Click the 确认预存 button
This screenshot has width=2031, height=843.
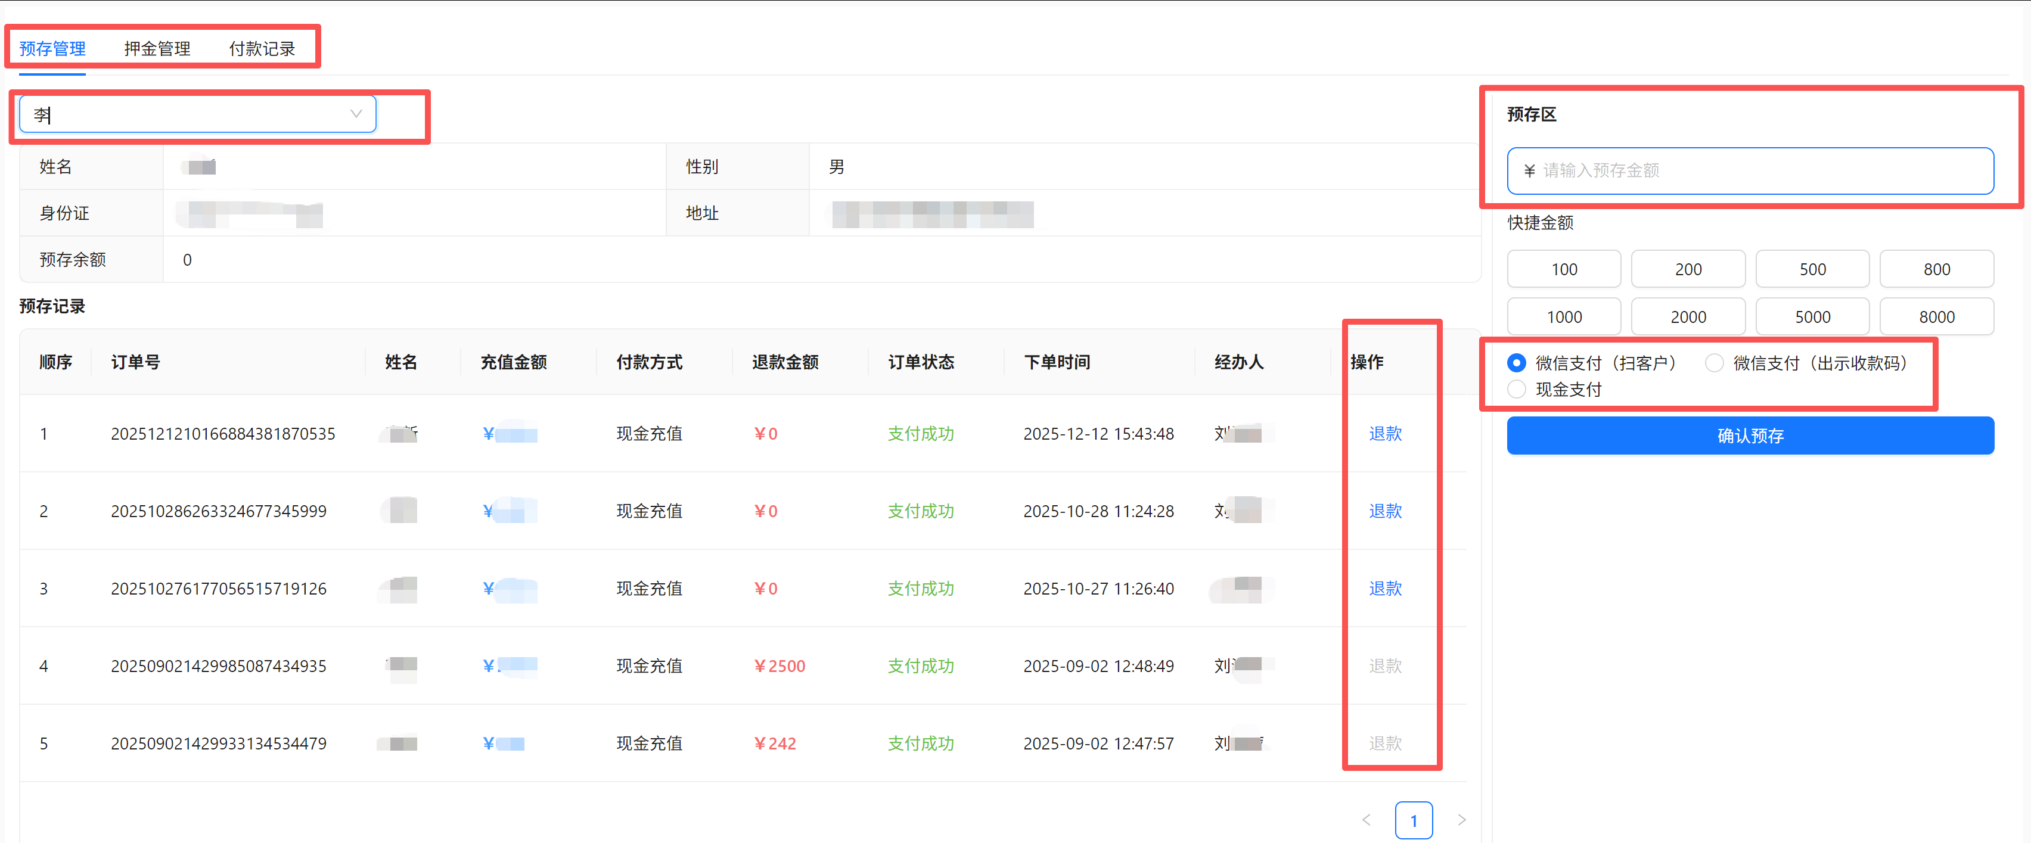click(x=1750, y=436)
